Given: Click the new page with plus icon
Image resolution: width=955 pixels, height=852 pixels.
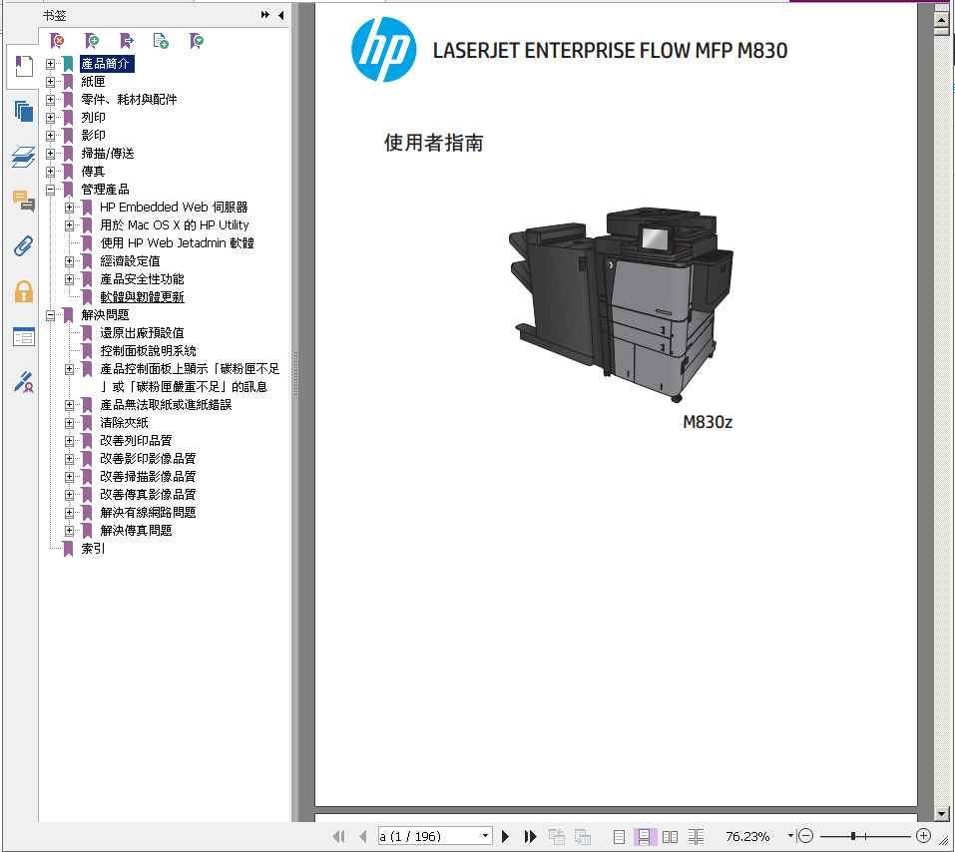Looking at the screenshot, I should [x=161, y=41].
